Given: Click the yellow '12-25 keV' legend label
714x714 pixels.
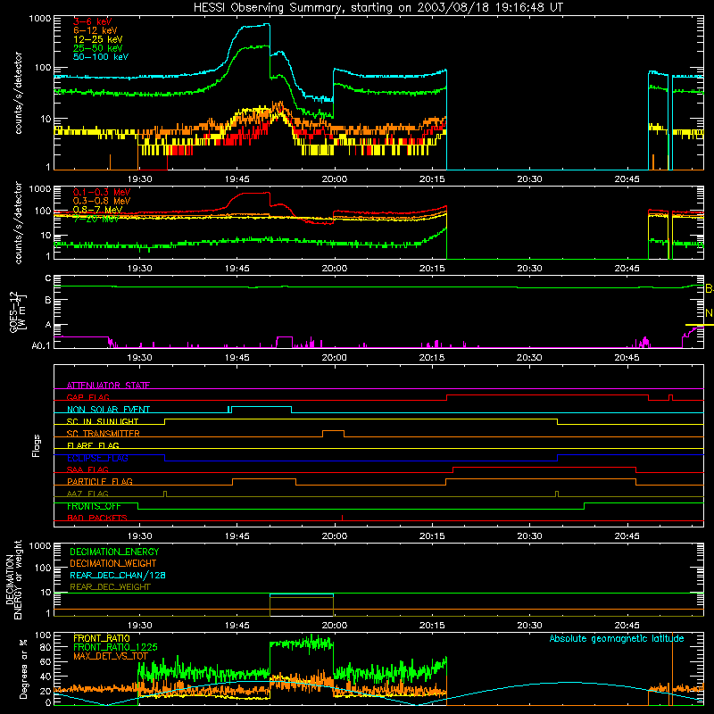Looking at the screenshot, I should point(97,39).
